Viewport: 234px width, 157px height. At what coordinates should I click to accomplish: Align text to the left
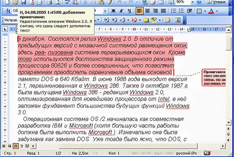pyautogui.click(x=140, y=11)
